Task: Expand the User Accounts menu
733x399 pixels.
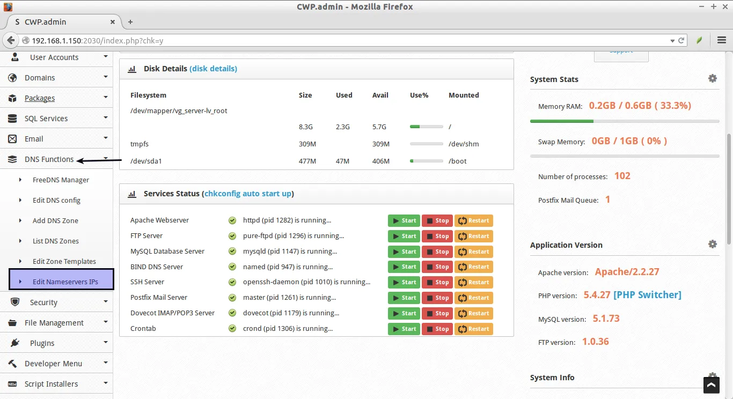Action: click(x=54, y=57)
